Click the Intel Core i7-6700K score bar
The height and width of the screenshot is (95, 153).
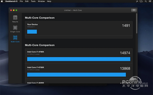(76, 75)
